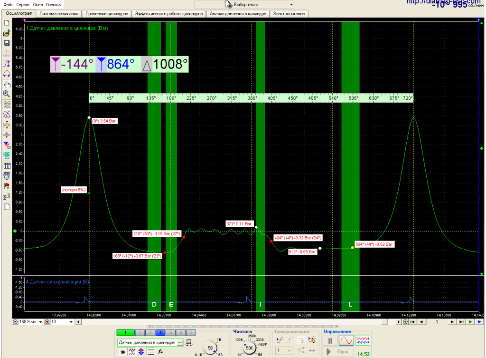Click the horizontal lines display icon
Viewport: 486px width, 358px height.
pyautogui.click(x=151, y=352)
